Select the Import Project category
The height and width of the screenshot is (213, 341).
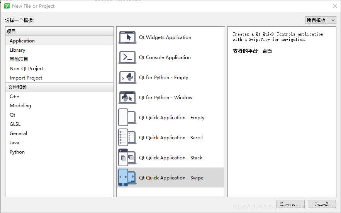tap(59, 78)
